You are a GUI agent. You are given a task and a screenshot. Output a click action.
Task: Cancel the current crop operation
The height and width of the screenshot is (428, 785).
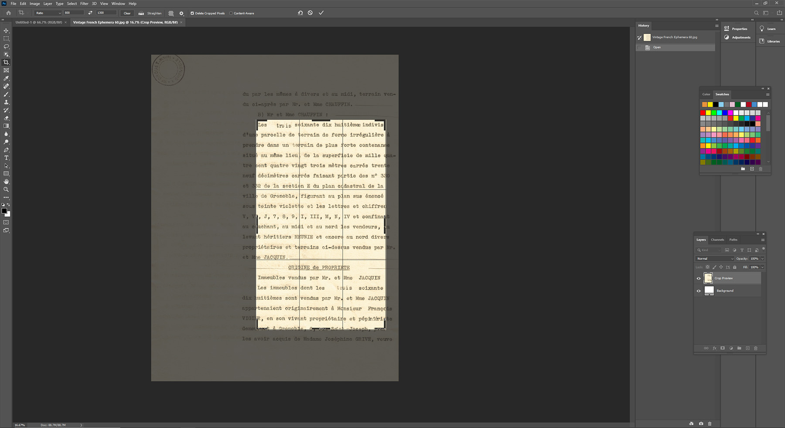click(x=310, y=13)
